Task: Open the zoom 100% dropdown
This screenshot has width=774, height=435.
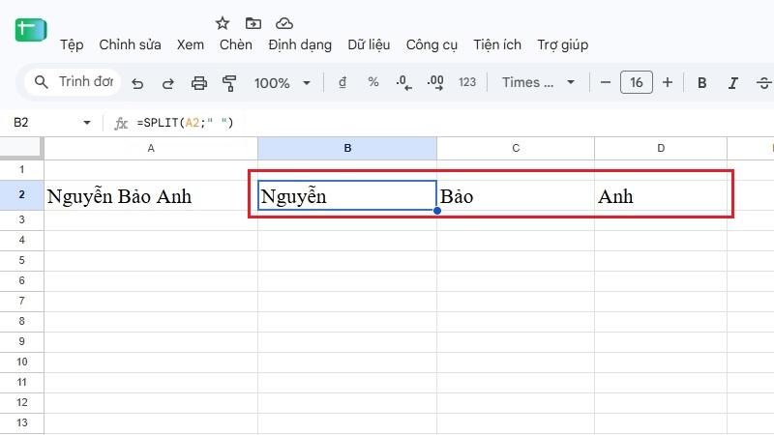Action: [282, 83]
